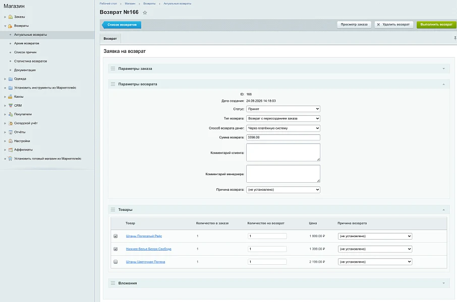Grab the Параметры заказа section handle icon
457x302 pixels.
113,68
